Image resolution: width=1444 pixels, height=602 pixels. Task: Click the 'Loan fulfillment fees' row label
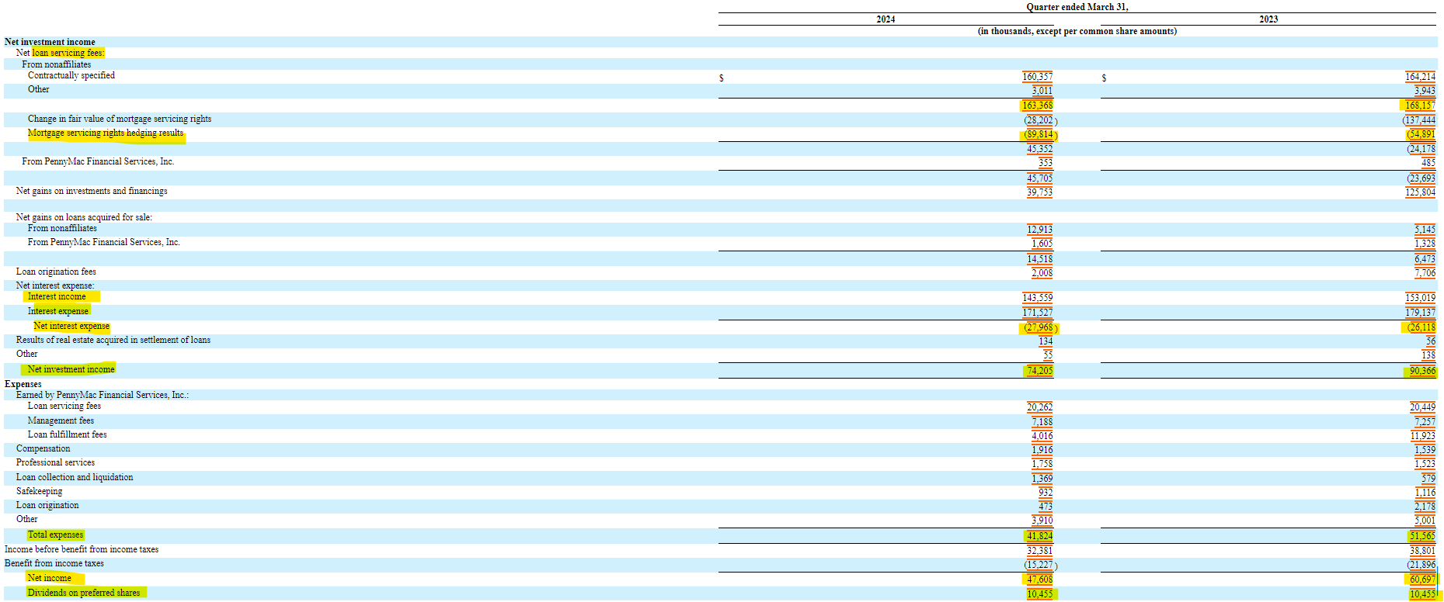click(x=68, y=434)
